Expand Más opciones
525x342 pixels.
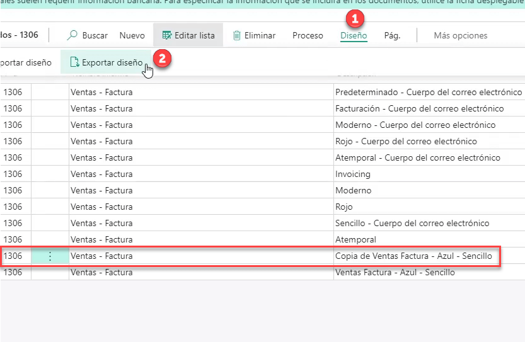point(460,36)
